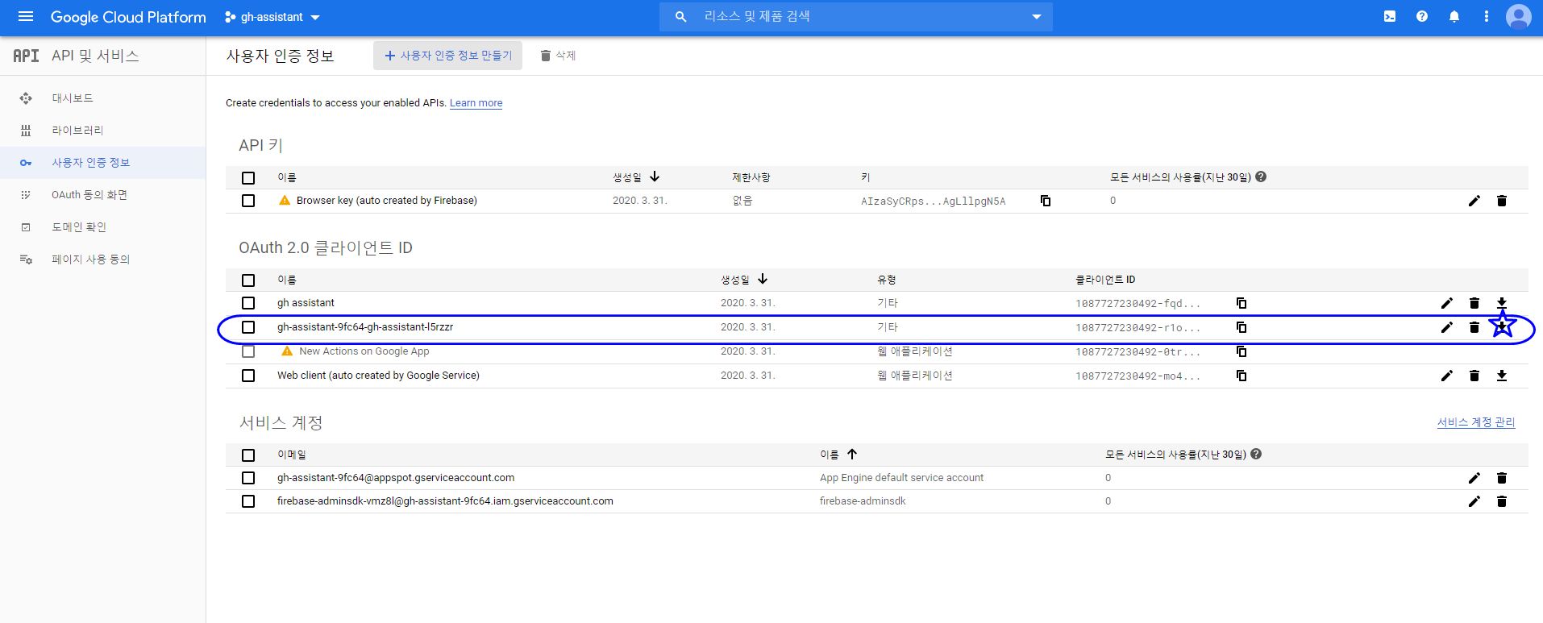Open the Dashboard sidebar item
The height and width of the screenshot is (623, 1543).
coord(102,98)
